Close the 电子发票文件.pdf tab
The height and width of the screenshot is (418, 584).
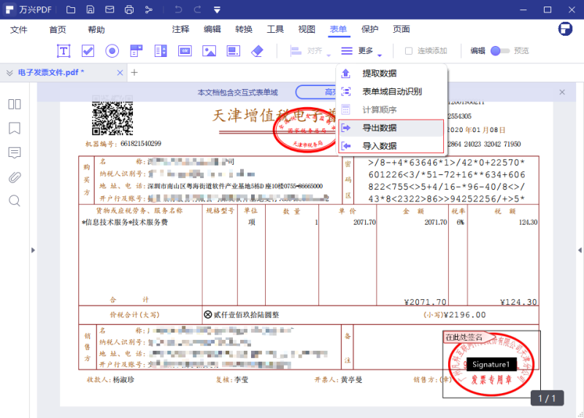click(120, 72)
